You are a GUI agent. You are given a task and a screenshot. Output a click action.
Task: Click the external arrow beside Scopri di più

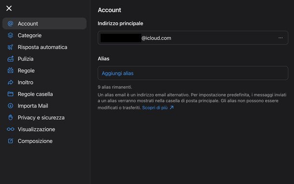[x=172, y=108]
